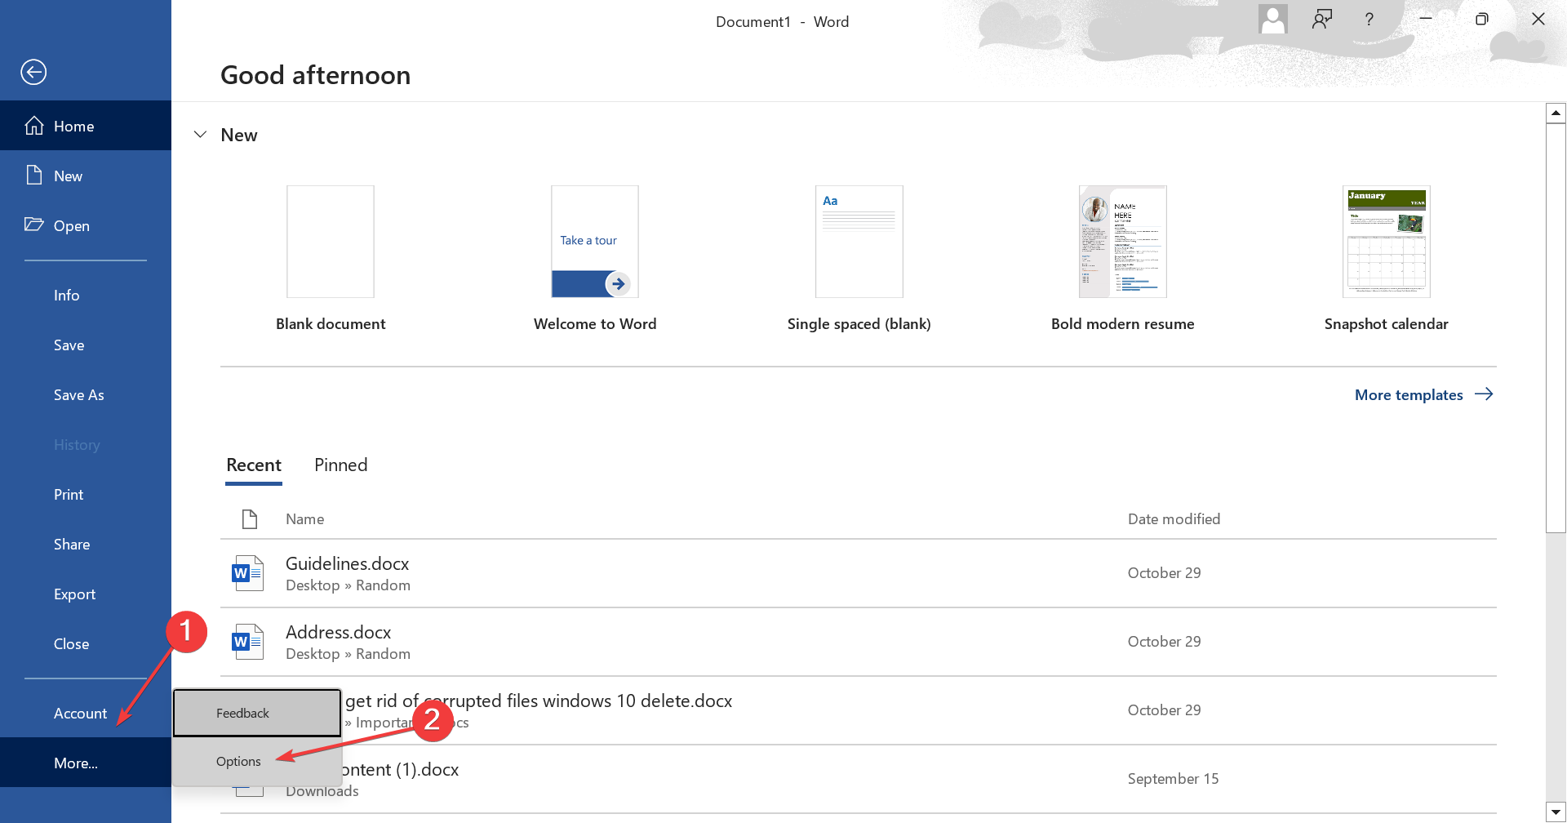Select Save in the sidebar
This screenshot has height=823, width=1567.
point(86,345)
